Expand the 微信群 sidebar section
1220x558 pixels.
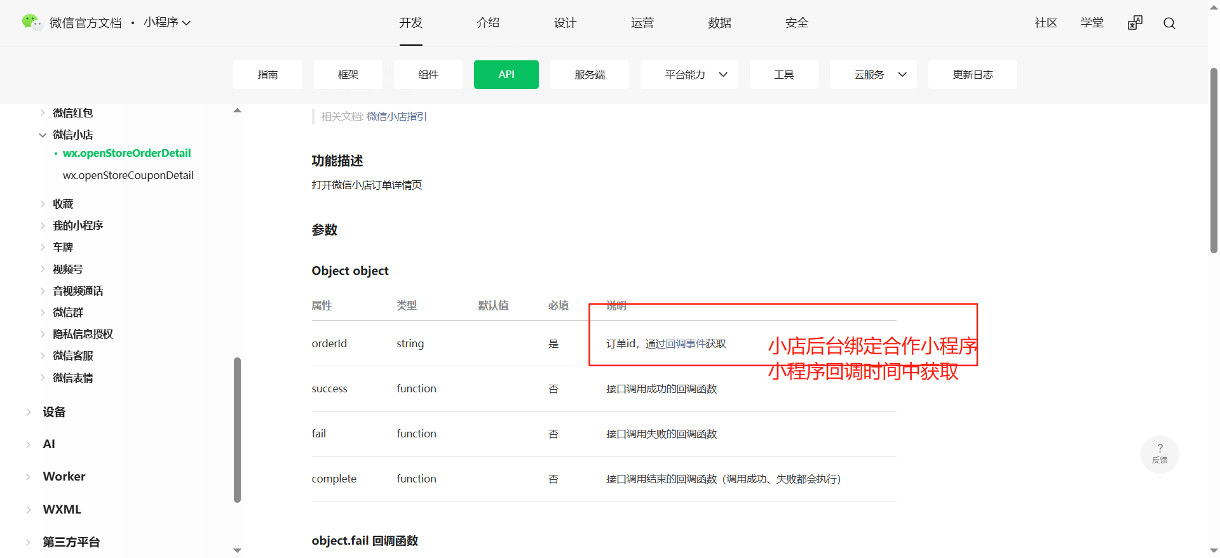click(43, 312)
